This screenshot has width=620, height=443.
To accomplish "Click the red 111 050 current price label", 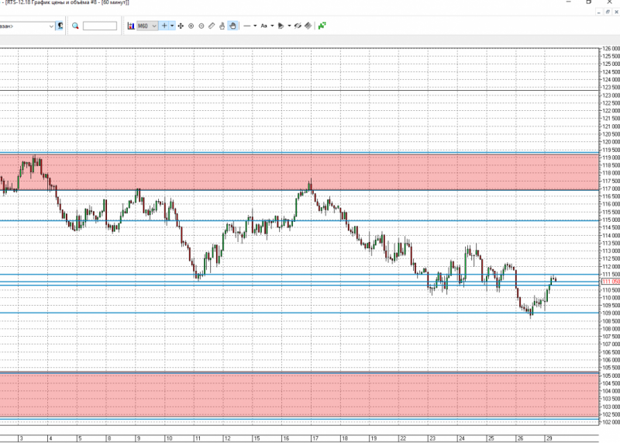I will (x=611, y=282).
